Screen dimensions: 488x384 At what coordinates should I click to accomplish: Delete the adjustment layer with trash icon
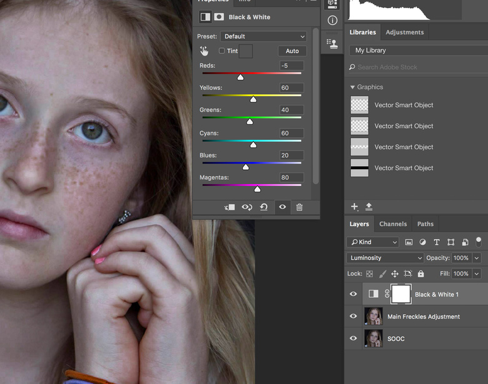(x=299, y=207)
